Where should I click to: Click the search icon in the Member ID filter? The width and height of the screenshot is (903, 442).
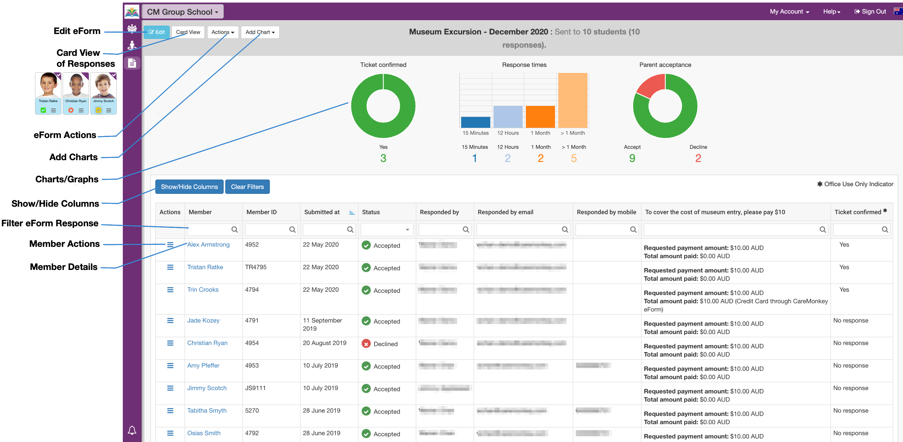point(292,230)
